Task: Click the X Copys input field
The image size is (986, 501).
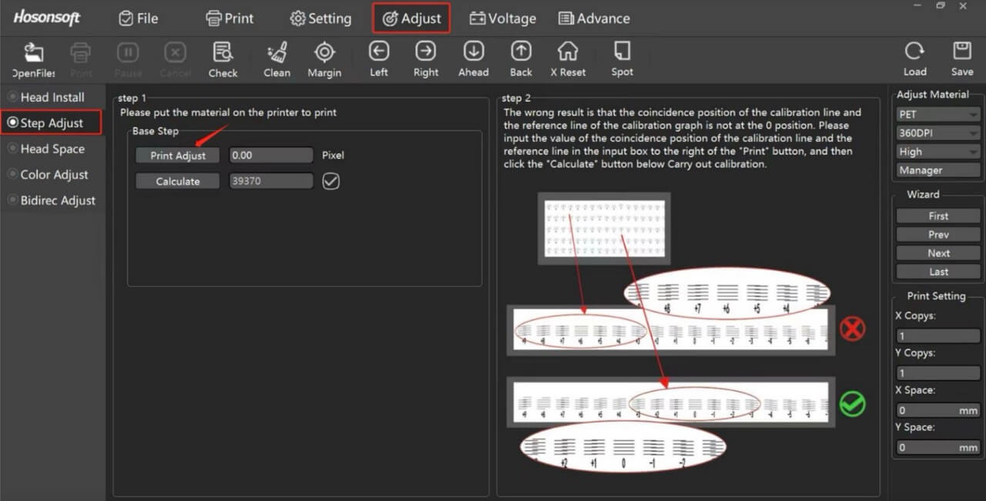Action: (937, 336)
